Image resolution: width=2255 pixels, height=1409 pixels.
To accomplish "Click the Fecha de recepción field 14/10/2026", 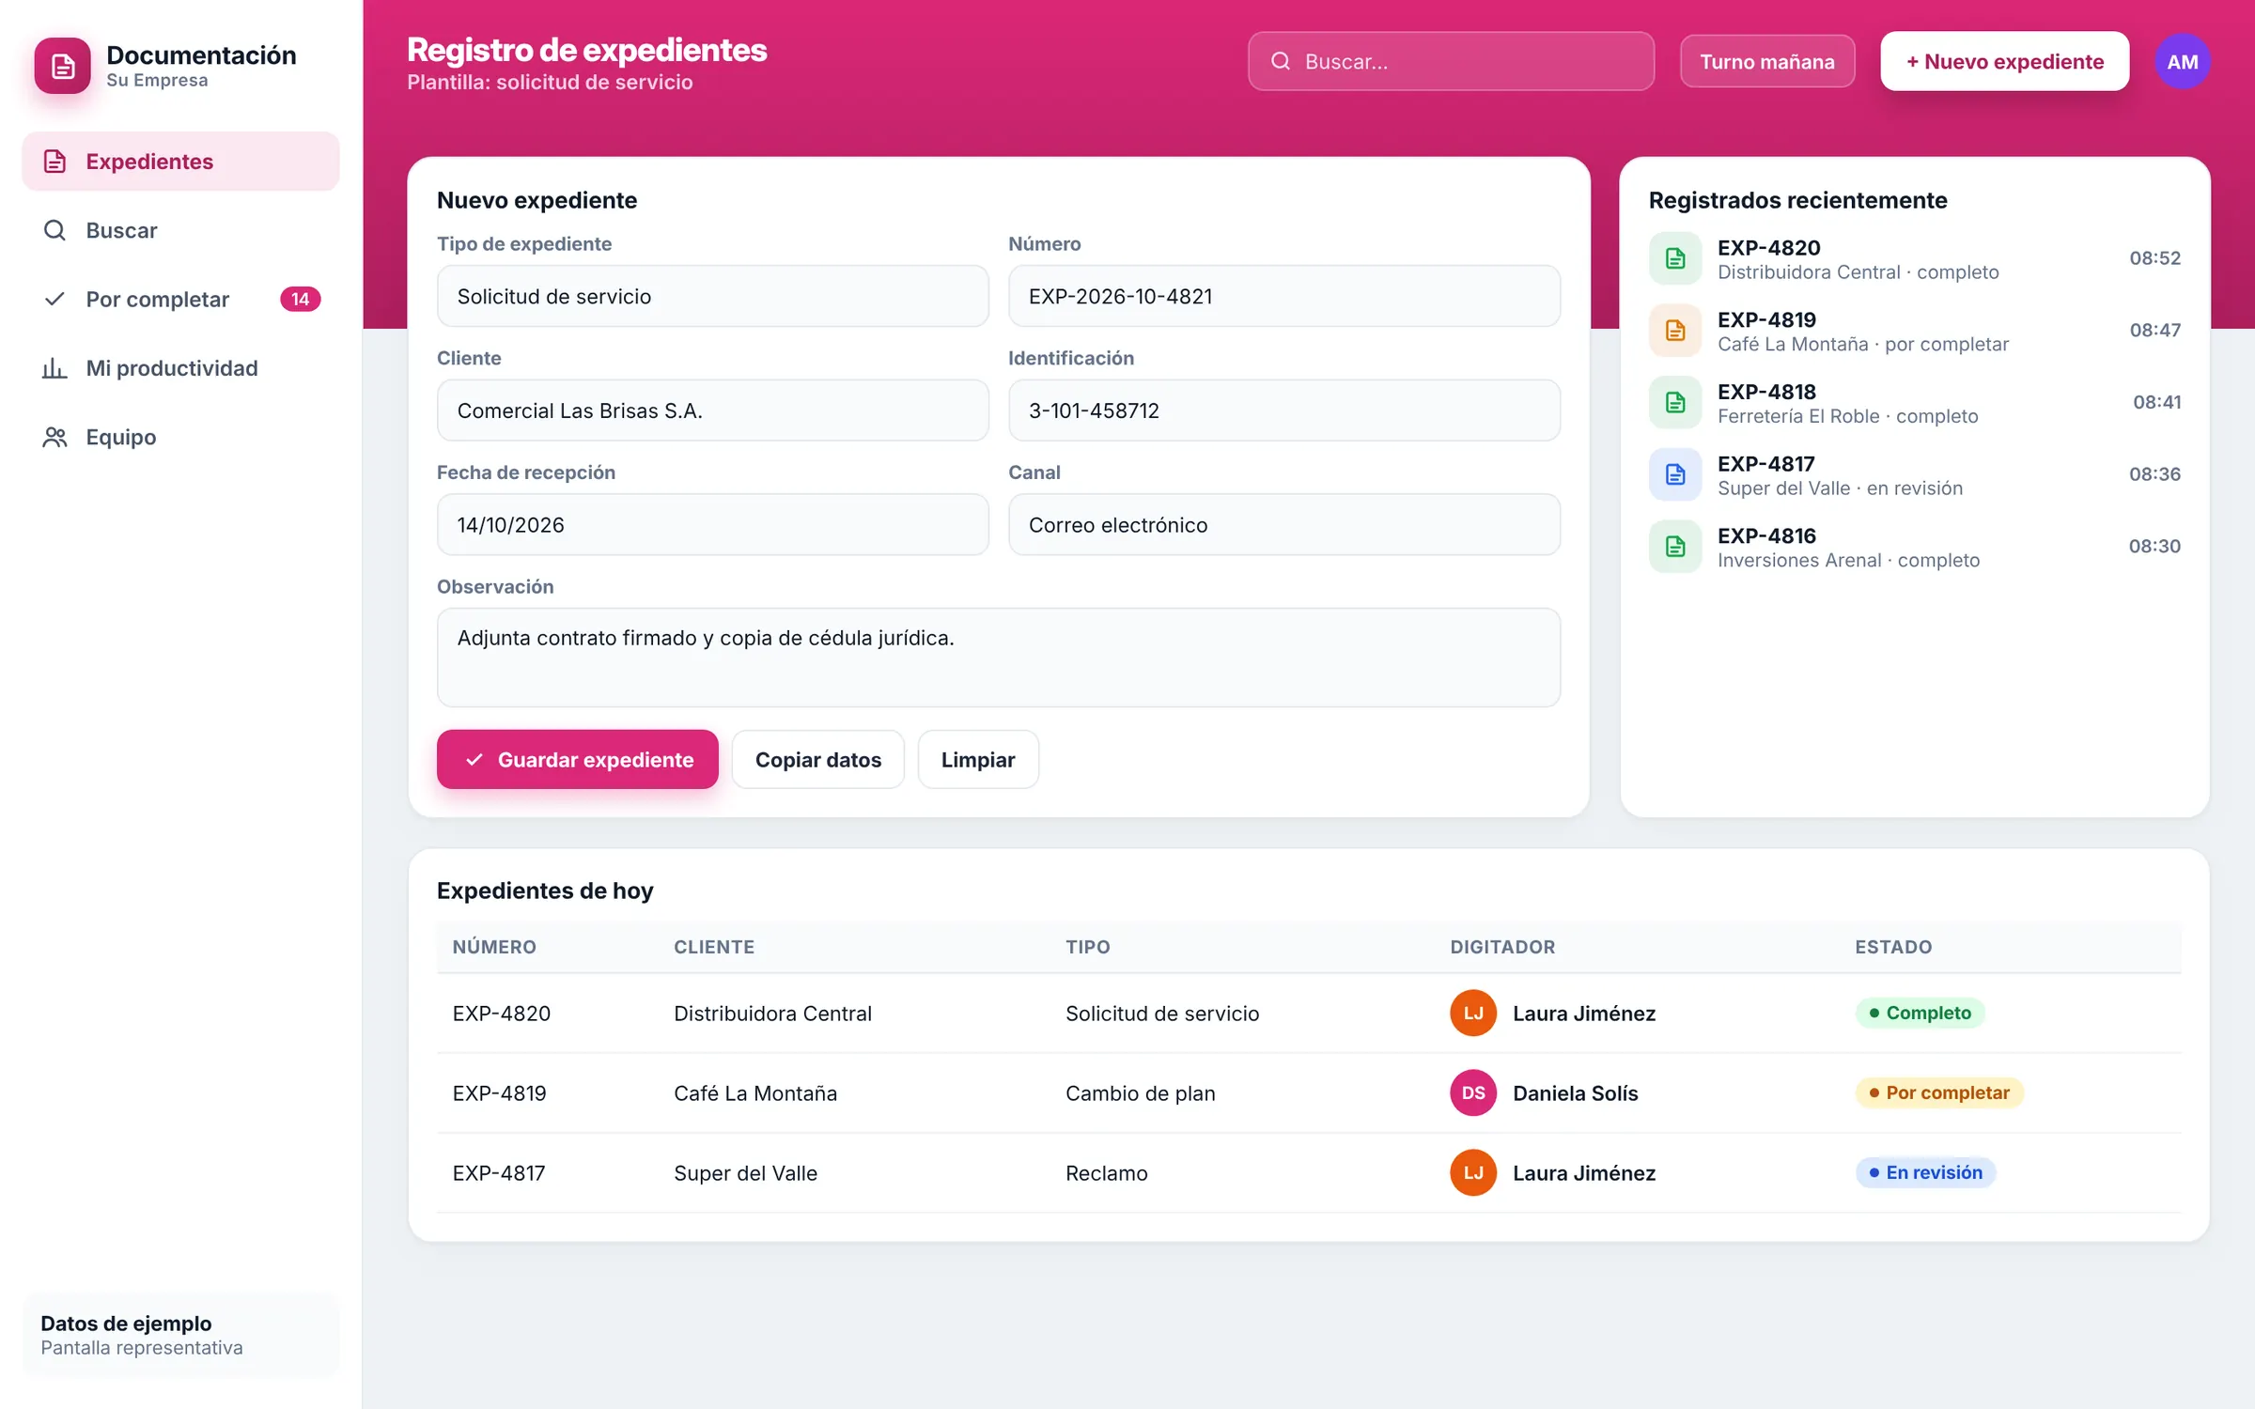I will 712,524.
